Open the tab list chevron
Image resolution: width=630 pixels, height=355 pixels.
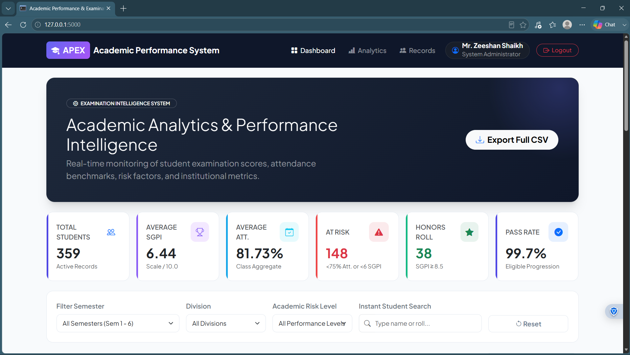pos(8,9)
